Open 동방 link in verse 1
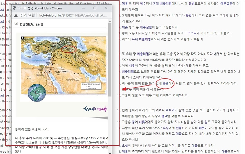This screenshot has width=245, height=154. tap(192, 4)
